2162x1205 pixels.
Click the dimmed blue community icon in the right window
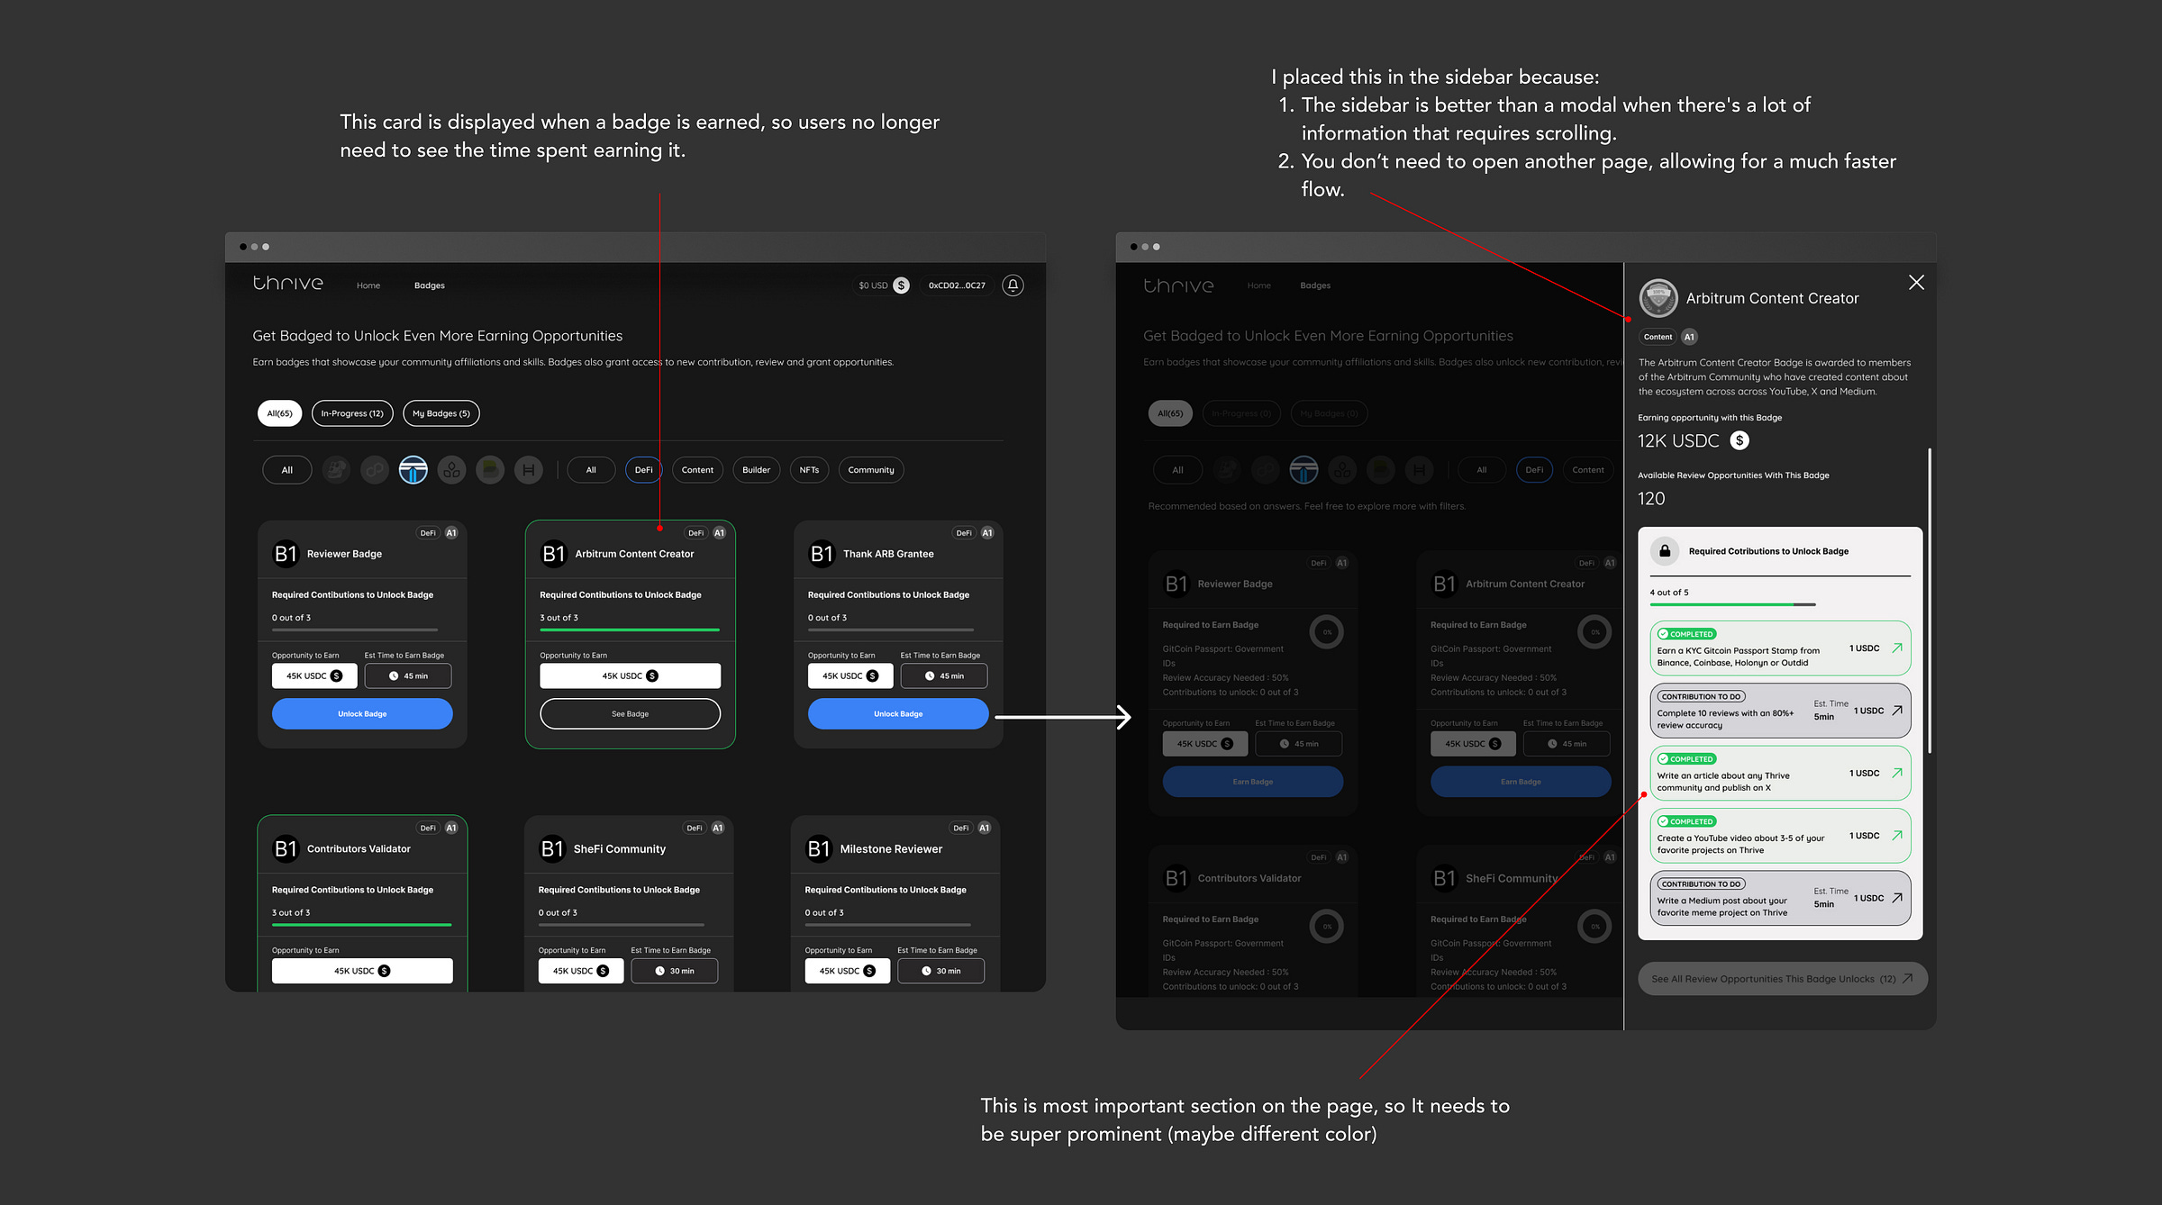point(1304,470)
